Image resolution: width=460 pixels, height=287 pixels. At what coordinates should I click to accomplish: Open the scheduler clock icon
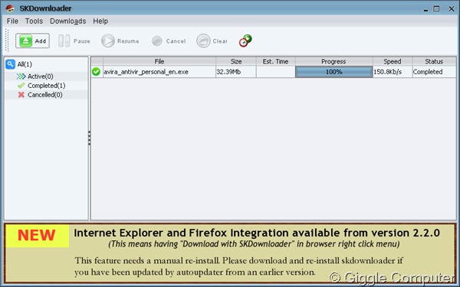(245, 41)
